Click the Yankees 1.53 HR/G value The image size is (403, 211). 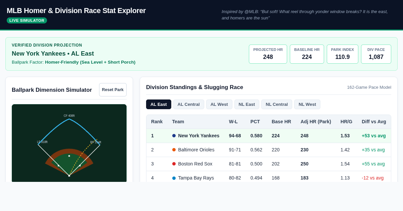click(x=345, y=136)
